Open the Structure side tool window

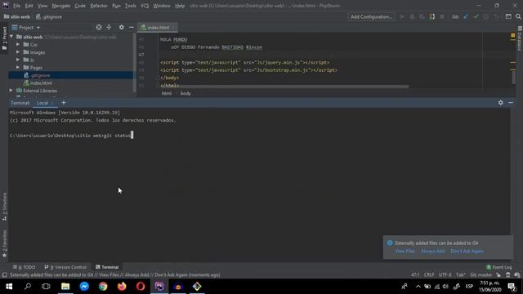[x=4, y=207]
